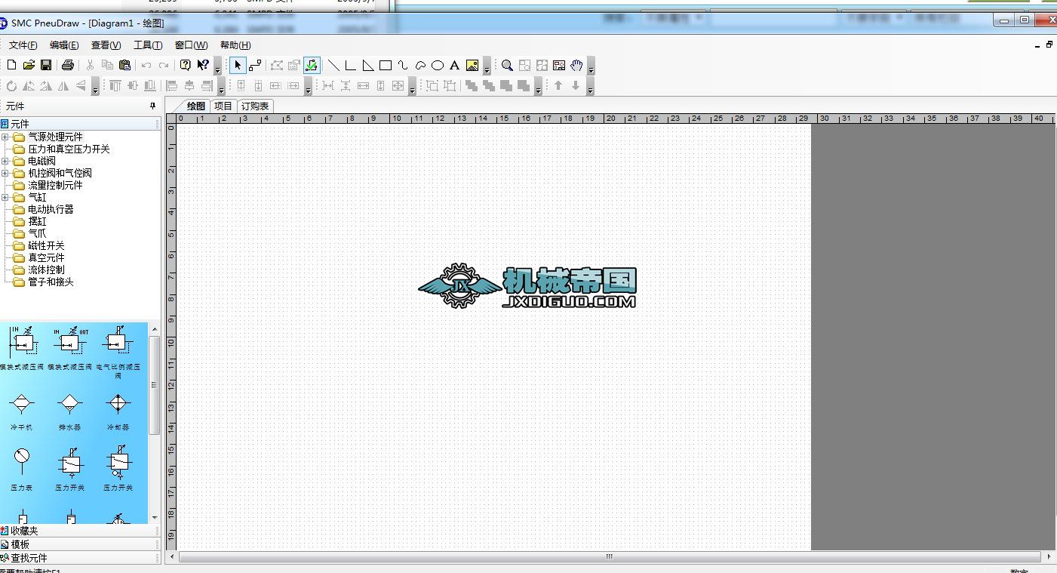Select the closed curve drawing tool

(x=420, y=66)
